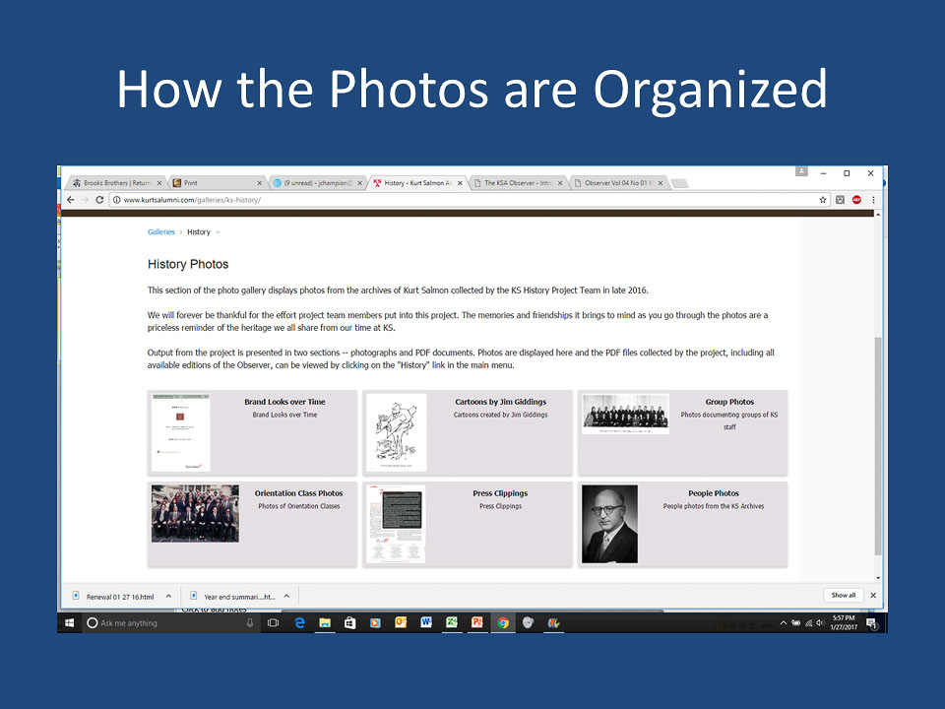
Task: Expand the History breadcrumb dropdown arrow
Action: point(218,232)
